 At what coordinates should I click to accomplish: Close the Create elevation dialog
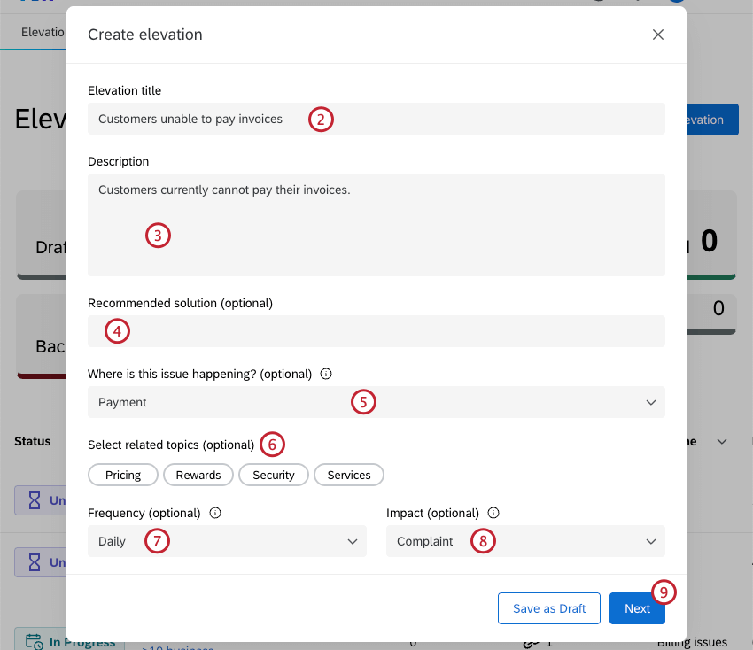tap(658, 35)
